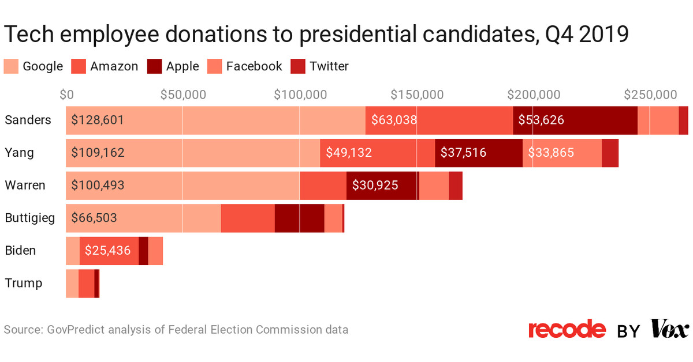Click the Facebook legend color swatch

coord(215,66)
